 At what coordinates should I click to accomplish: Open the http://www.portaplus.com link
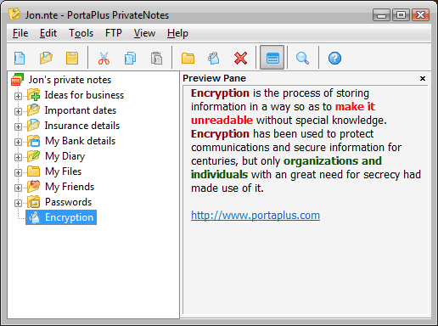tap(255, 216)
